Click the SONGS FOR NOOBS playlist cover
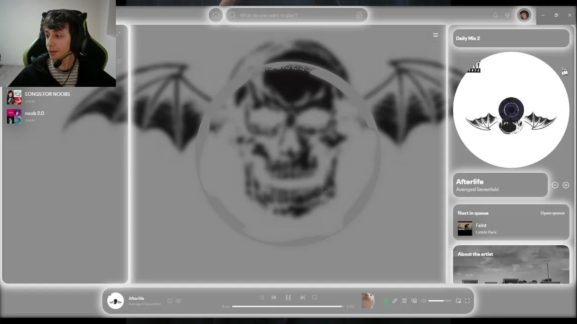Image resolution: width=577 pixels, height=324 pixels. (x=14, y=97)
